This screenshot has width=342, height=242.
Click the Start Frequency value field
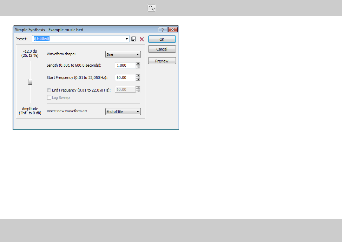tap(125, 78)
